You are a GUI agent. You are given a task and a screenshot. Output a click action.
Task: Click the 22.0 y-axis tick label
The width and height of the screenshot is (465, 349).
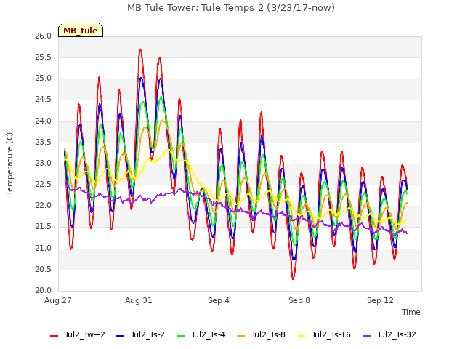pos(44,205)
